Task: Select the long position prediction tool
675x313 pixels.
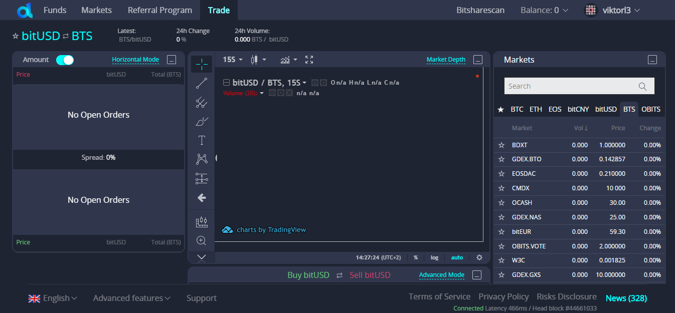Action: [x=202, y=178]
